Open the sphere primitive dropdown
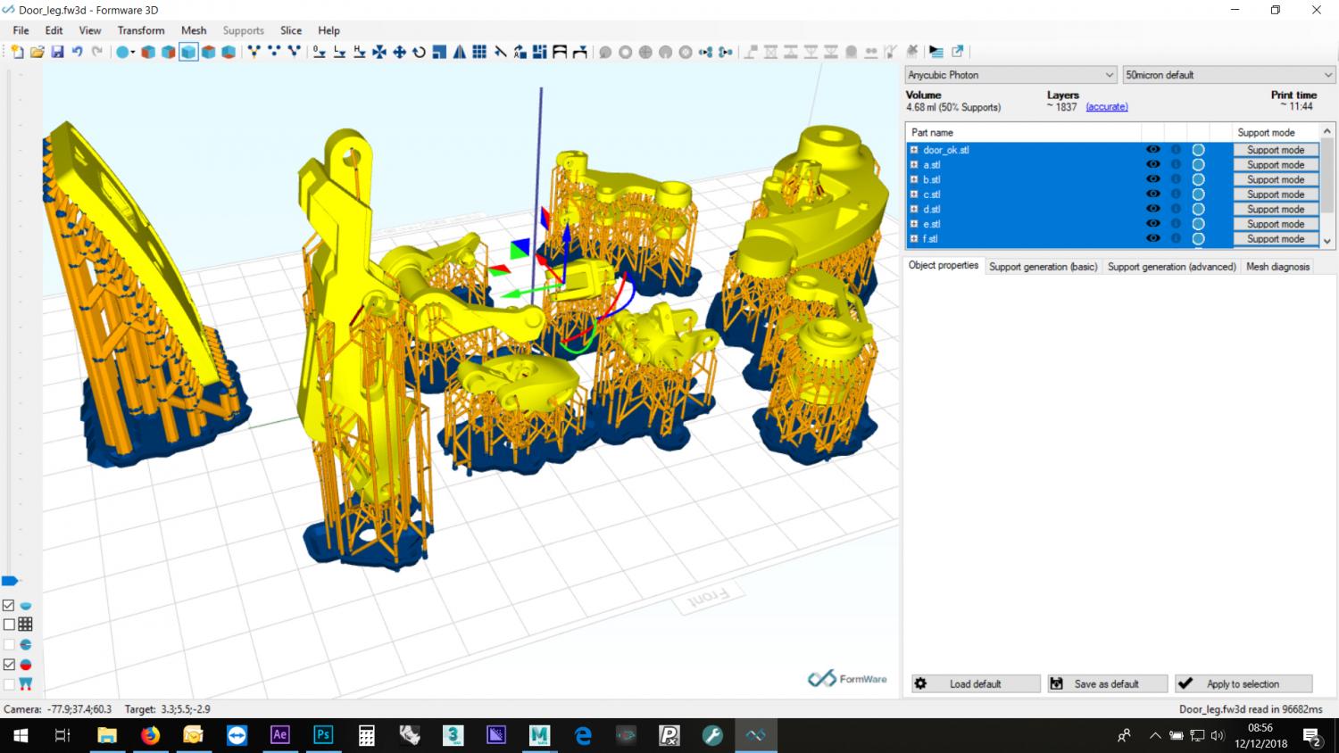The width and height of the screenshot is (1339, 753). 134,52
